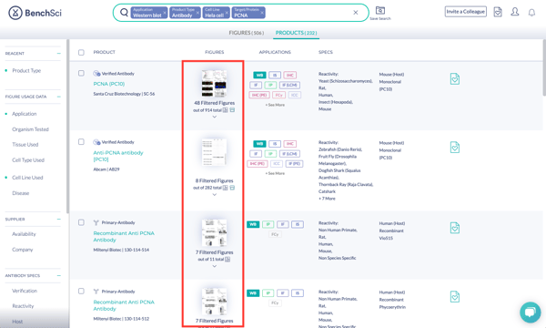Open the notifications bell
The height and width of the screenshot is (328, 546).
click(x=531, y=13)
